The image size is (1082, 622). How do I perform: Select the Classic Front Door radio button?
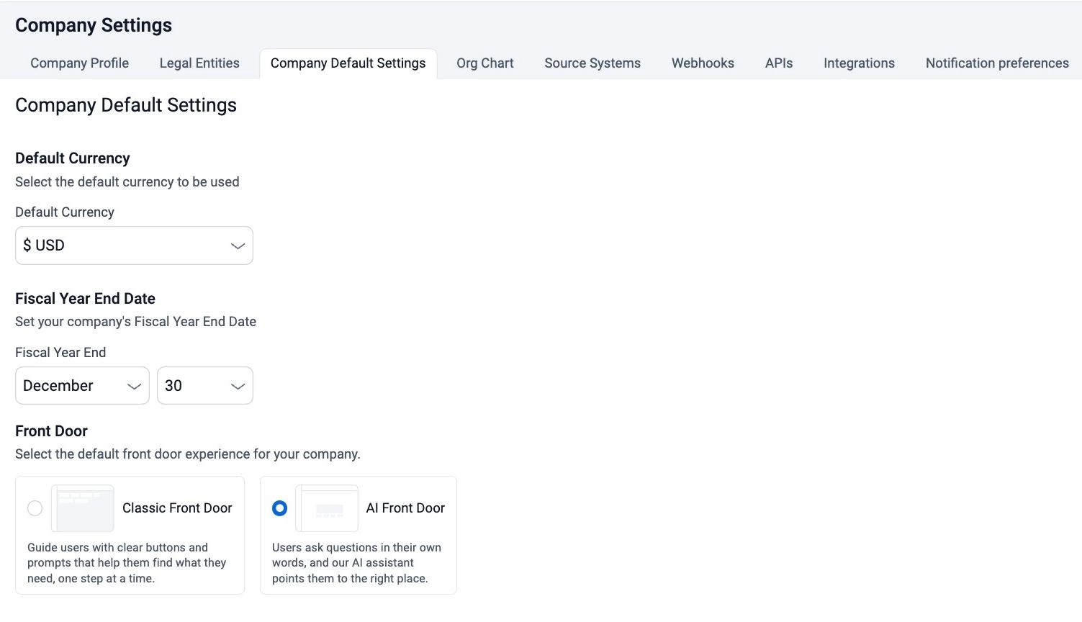[35, 508]
